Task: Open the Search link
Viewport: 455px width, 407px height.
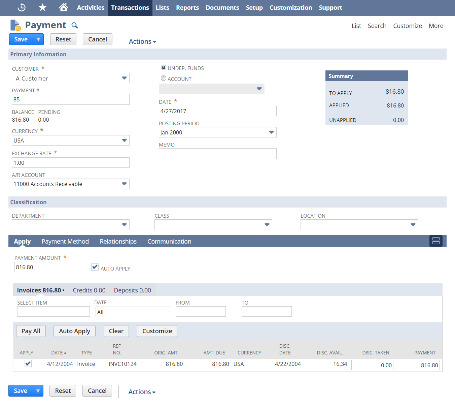Action: tap(377, 26)
